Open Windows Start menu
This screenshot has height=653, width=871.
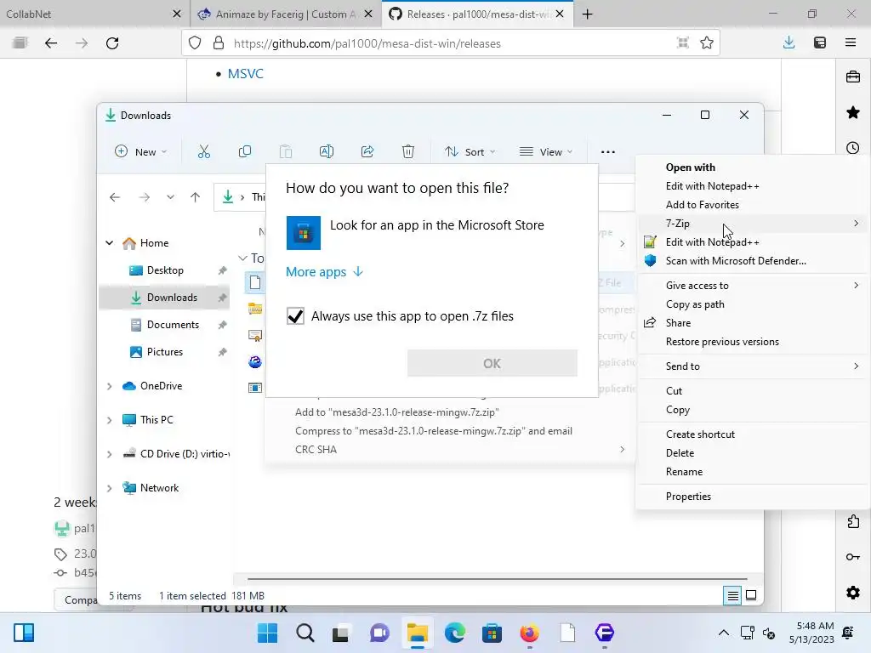pyautogui.click(x=267, y=633)
